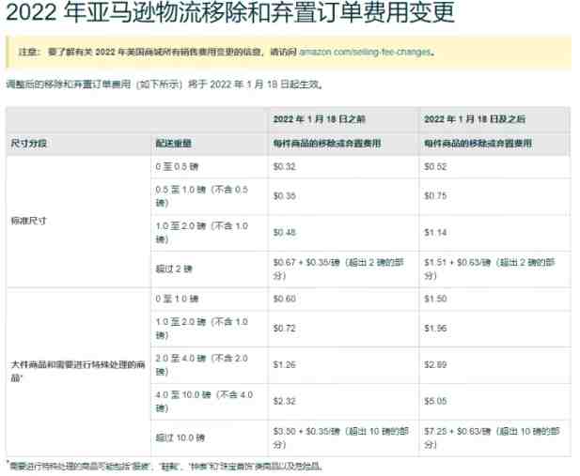Click the $1.14 fee cell
This screenshot has width=580, height=476.
pos(435,233)
